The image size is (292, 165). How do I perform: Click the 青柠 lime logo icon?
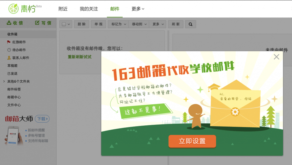[13, 9]
